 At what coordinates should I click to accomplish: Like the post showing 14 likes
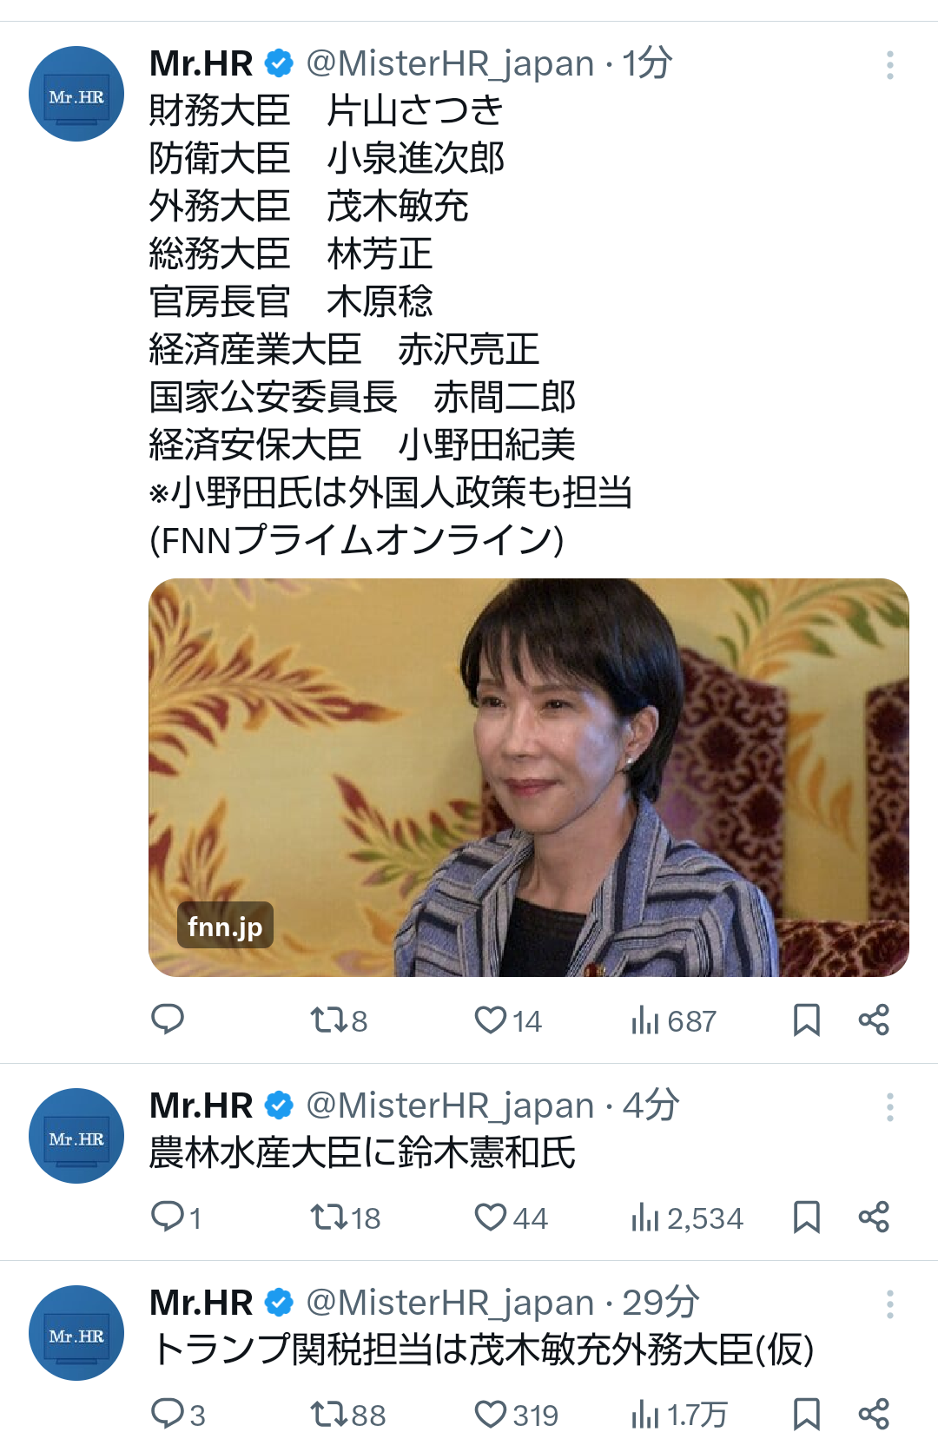pyautogui.click(x=508, y=1020)
